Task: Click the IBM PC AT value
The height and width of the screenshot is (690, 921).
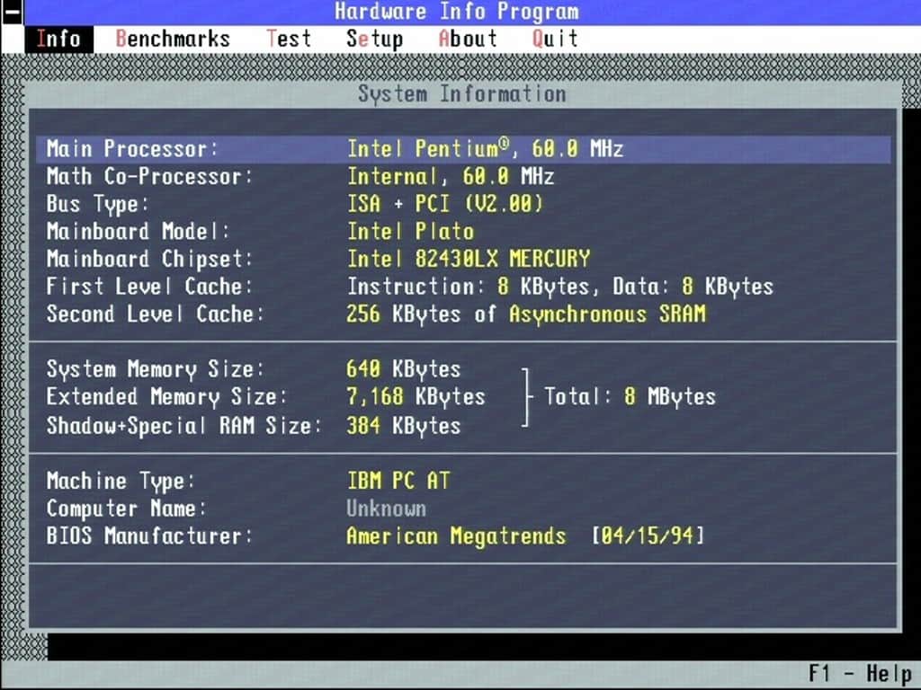Action: 398,482
